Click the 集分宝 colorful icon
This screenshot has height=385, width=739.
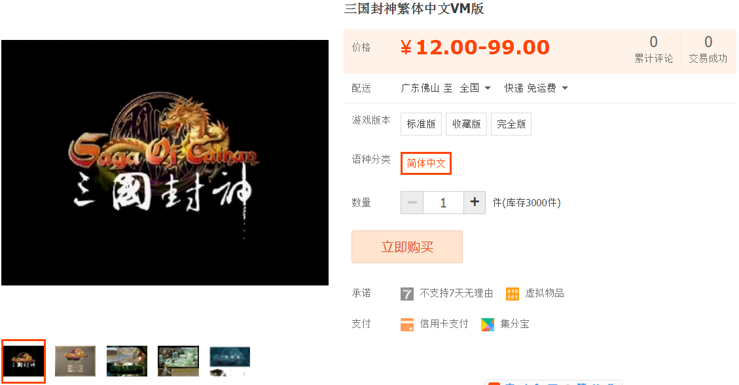488,324
